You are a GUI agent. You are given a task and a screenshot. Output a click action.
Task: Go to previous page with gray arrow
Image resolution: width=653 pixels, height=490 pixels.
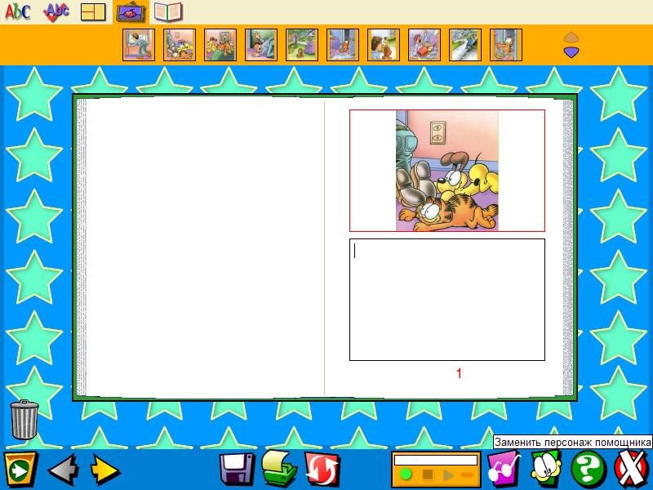pyautogui.click(x=63, y=470)
